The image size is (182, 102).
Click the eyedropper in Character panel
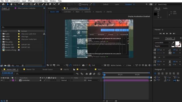pos(173,43)
